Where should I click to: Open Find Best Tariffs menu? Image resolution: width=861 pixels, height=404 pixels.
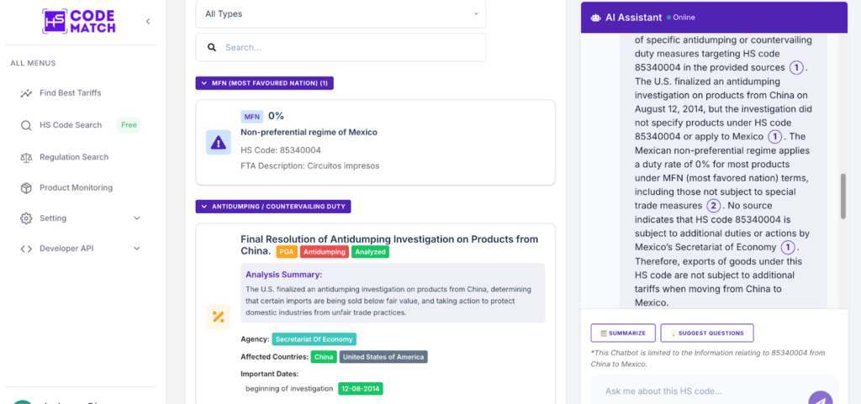pyautogui.click(x=70, y=93)
